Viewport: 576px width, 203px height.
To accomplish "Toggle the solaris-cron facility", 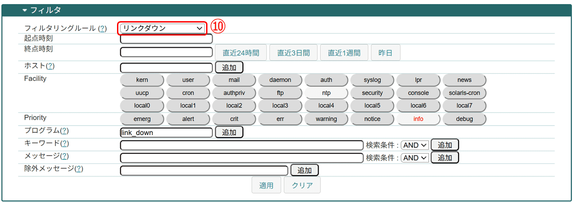I will pyautogui.click(x=464, y=93).
